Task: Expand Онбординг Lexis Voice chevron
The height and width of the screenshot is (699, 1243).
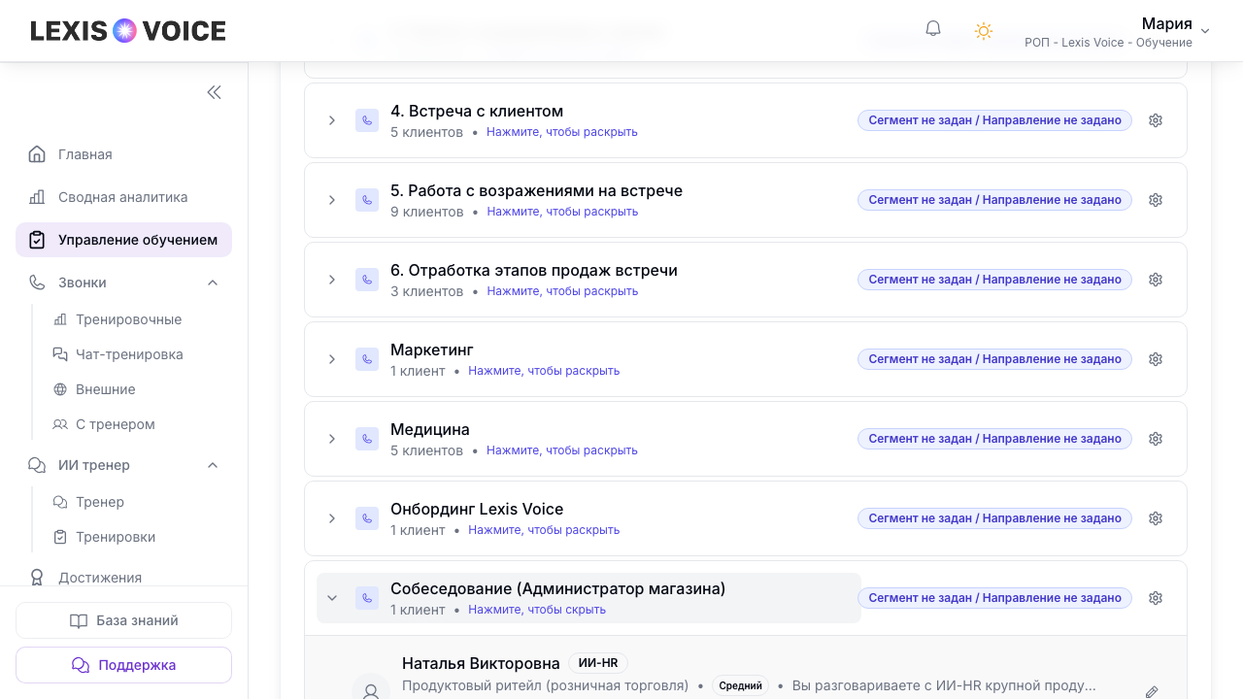Action: click(x=332, y=518)
